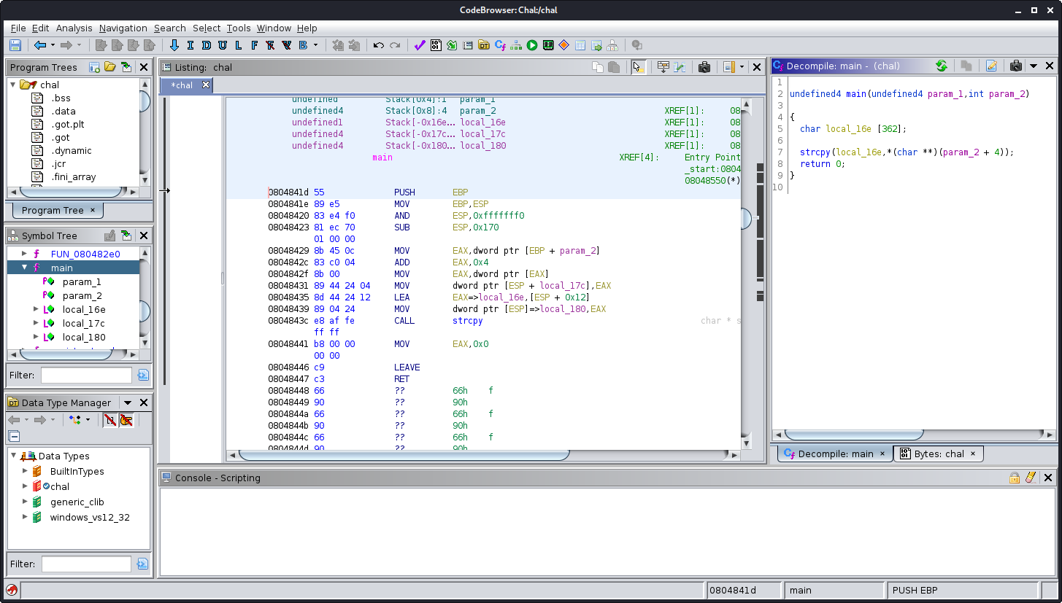Click the orange diamond toolbar icon
The width and height of the screenshot is (1062, 603).
564,45
